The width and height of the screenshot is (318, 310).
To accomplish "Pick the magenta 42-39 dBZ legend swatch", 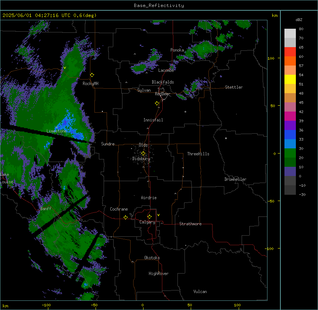I will tap(290, 116).
